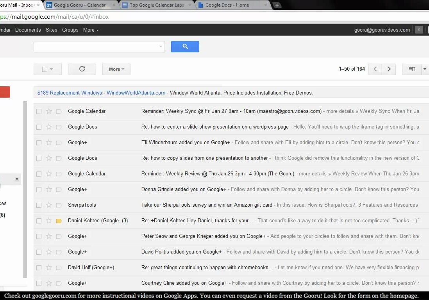Click the yellow importance marker on Daniel Kohtes email
Screen dimensions: 429x300
click(59, 221)
